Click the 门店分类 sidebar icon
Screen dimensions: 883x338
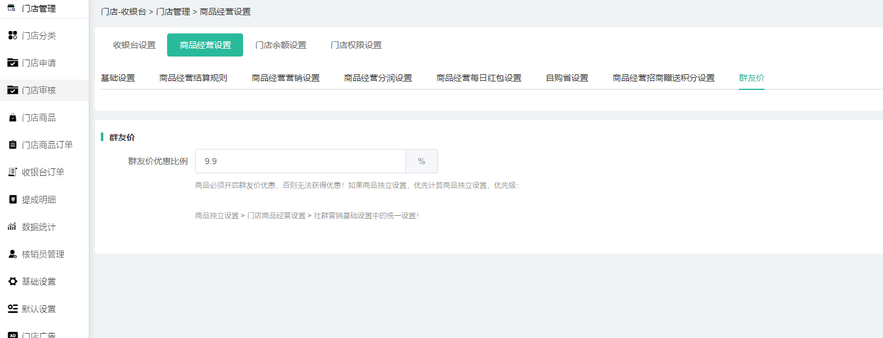(x=12, y=36)
